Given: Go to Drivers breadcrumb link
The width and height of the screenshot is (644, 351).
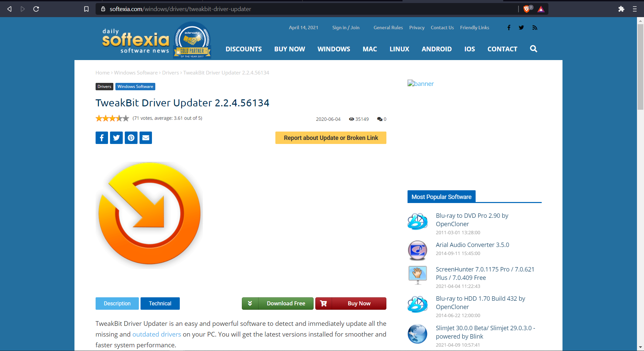Looking at the screenshot, I should click(x=170, y=72).
